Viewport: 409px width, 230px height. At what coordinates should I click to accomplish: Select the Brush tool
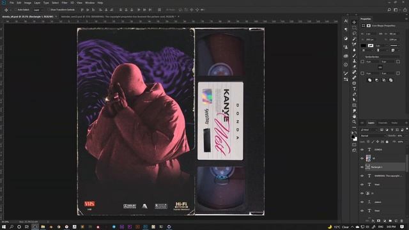point(354,56)
